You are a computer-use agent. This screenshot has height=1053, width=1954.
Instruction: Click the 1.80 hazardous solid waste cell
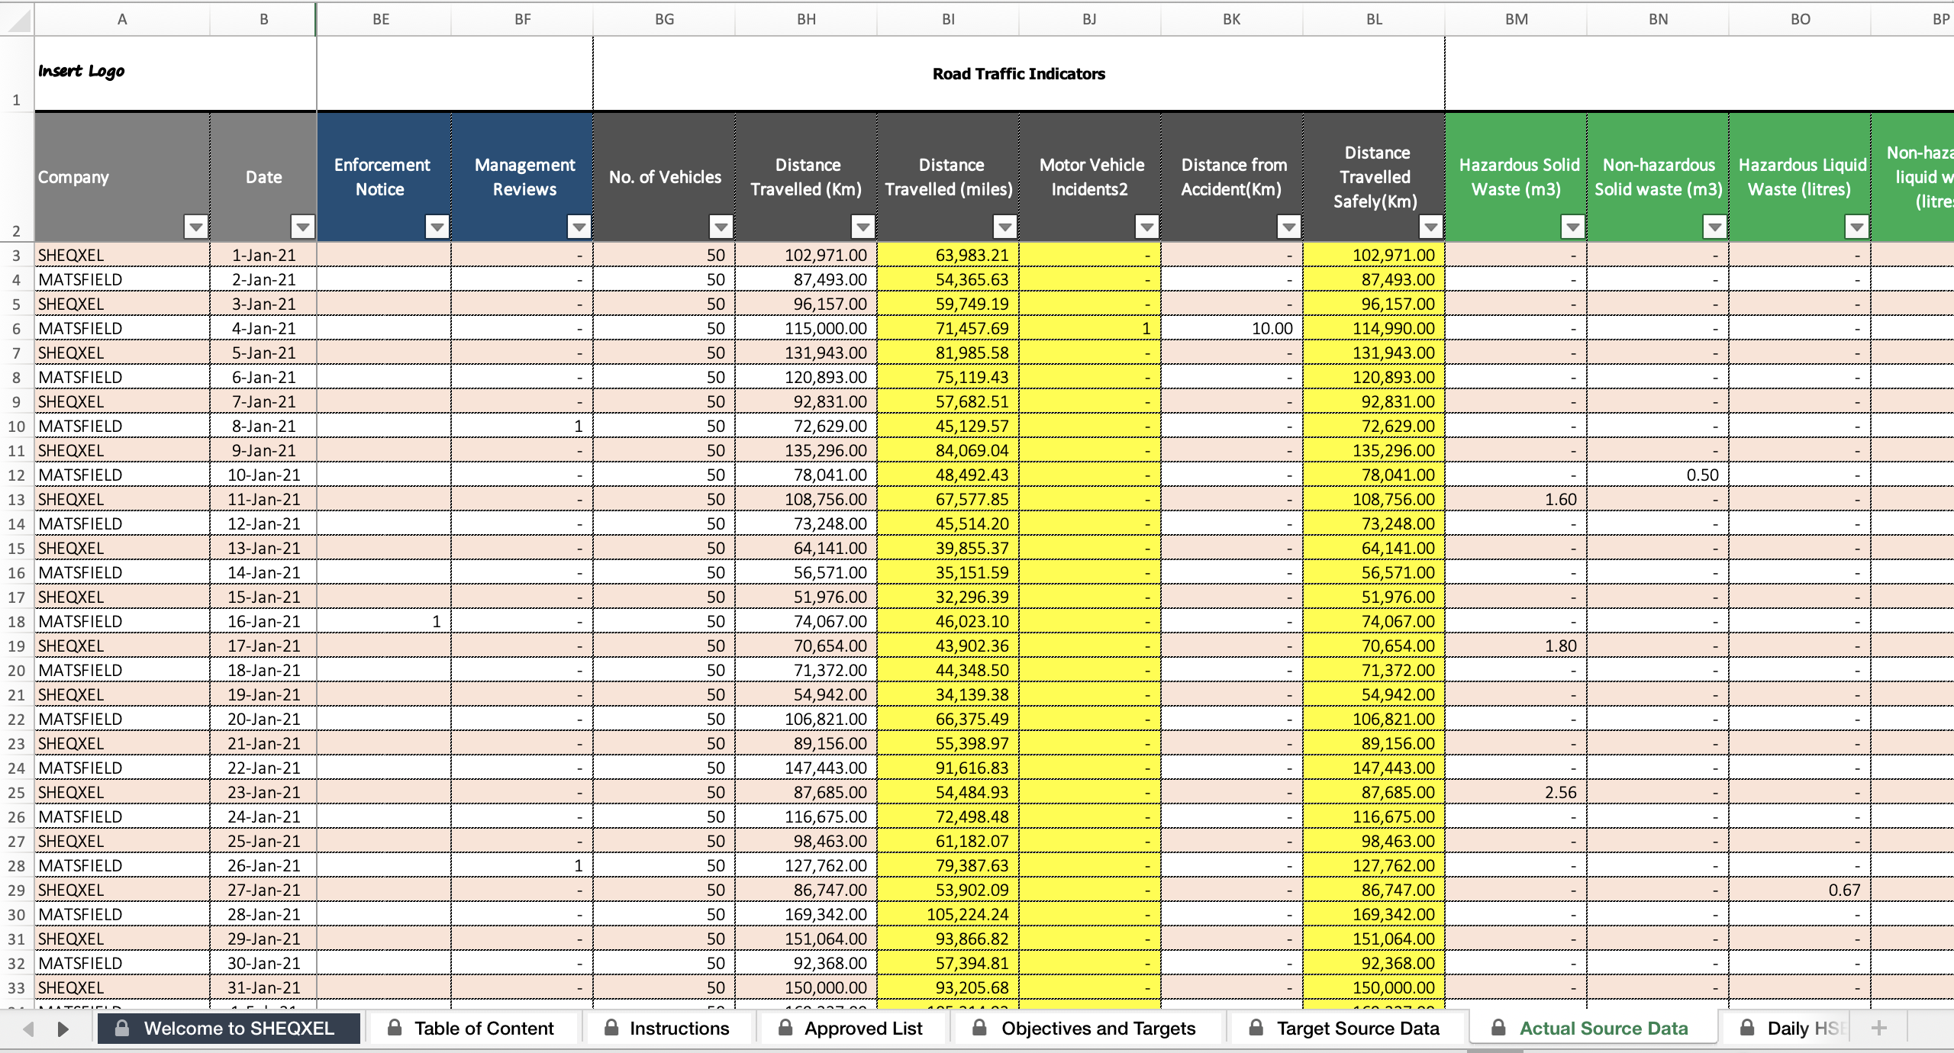1517,646
